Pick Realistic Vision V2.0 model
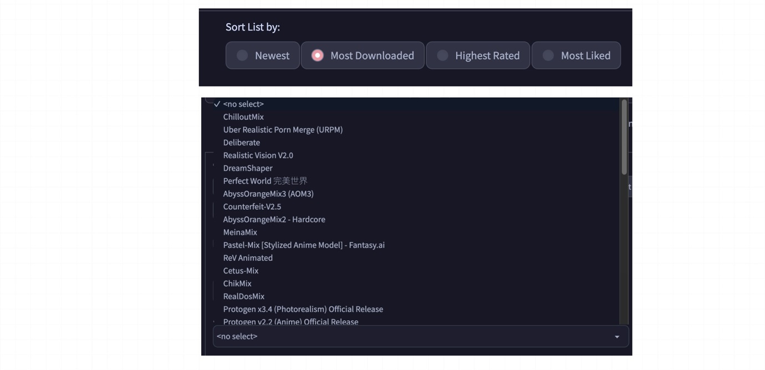The image size is (765, 370). (x=258, y=155)
